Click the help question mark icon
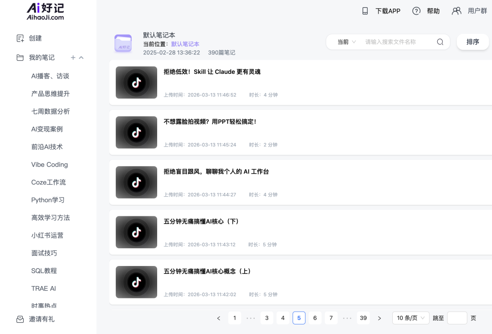The height and width of the screenshot is (334, 492). point(416,11)
